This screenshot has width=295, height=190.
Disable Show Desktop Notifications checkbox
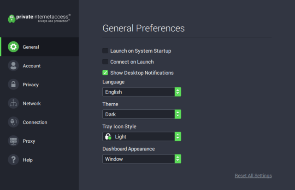105,73
